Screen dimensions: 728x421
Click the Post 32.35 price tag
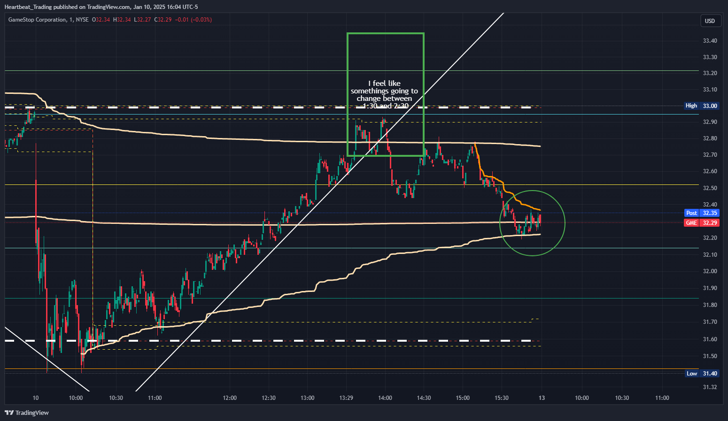click(x=702, y=213)
